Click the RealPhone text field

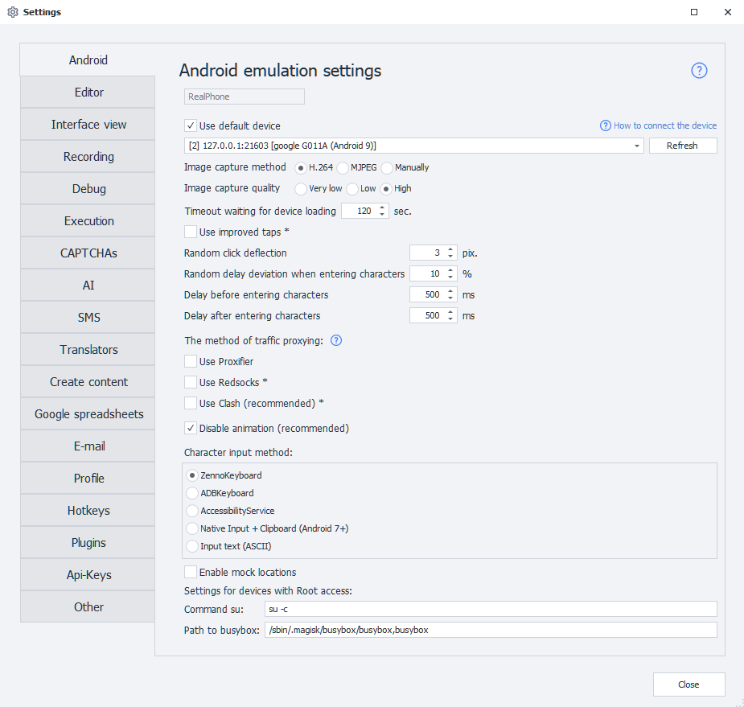tap(244, 97)
